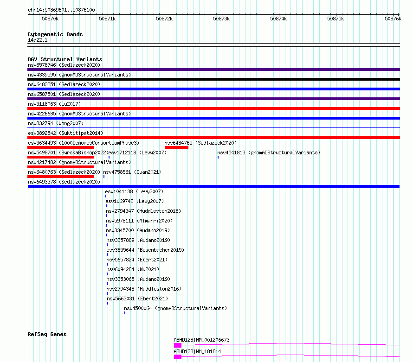Select the blue bar under nsv6493378
Viewport: 413px width, 362px height.
tap(213, 186)
